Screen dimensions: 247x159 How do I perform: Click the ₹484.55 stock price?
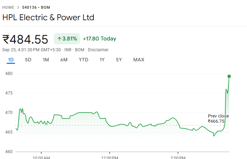[x=25, y=39]
